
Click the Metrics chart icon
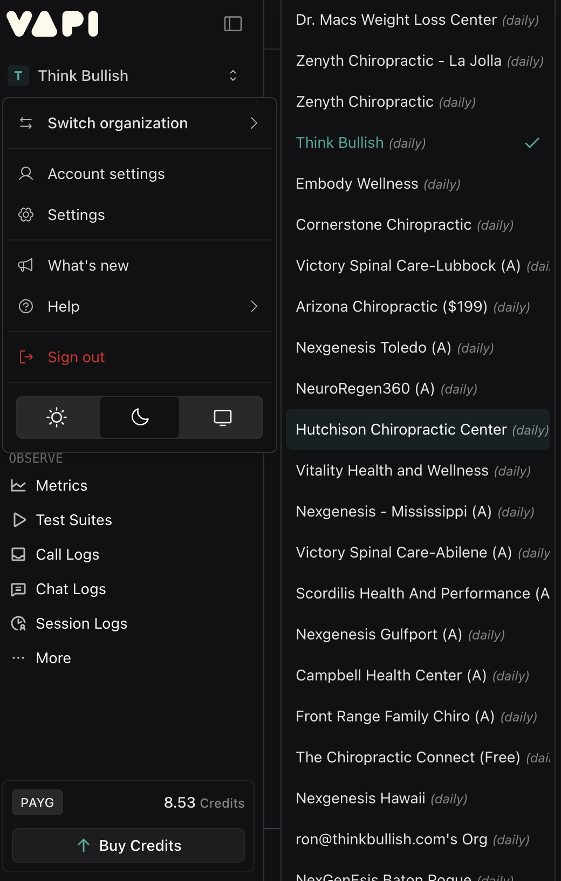click(18, 486)
